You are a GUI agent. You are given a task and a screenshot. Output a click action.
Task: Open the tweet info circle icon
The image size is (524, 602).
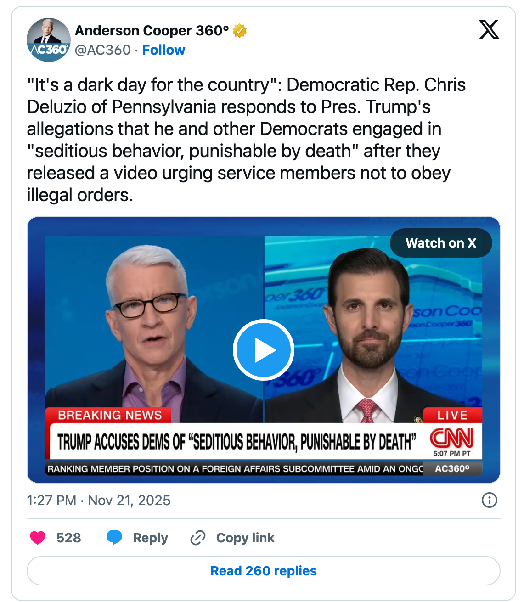coord(489,500)
